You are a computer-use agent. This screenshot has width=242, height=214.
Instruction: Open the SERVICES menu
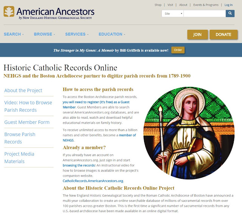tap(77, 34)
